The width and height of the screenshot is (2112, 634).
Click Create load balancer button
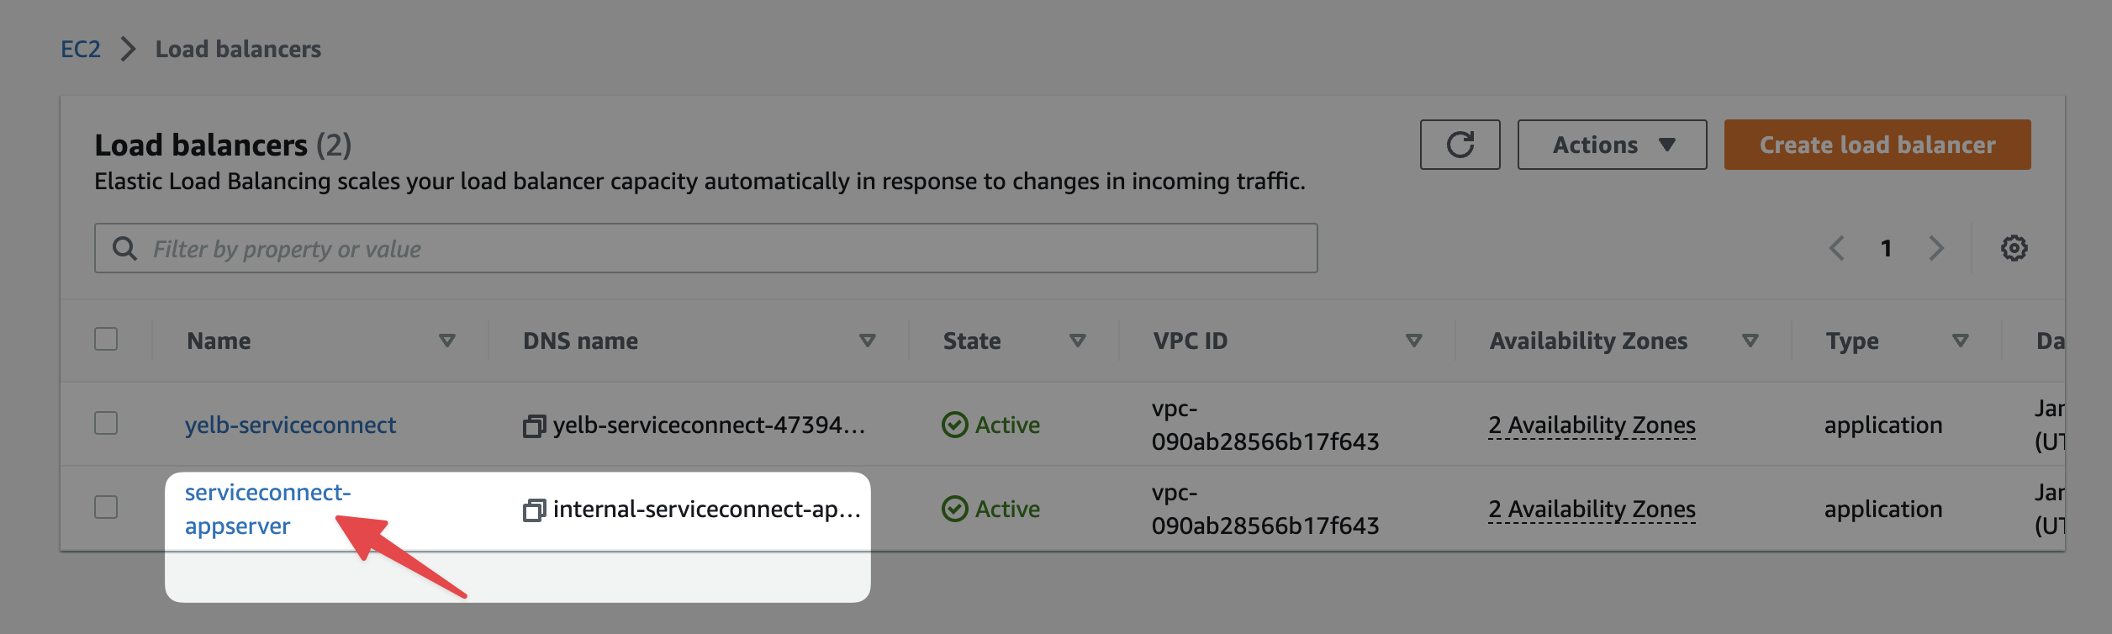pos(1877,145)
